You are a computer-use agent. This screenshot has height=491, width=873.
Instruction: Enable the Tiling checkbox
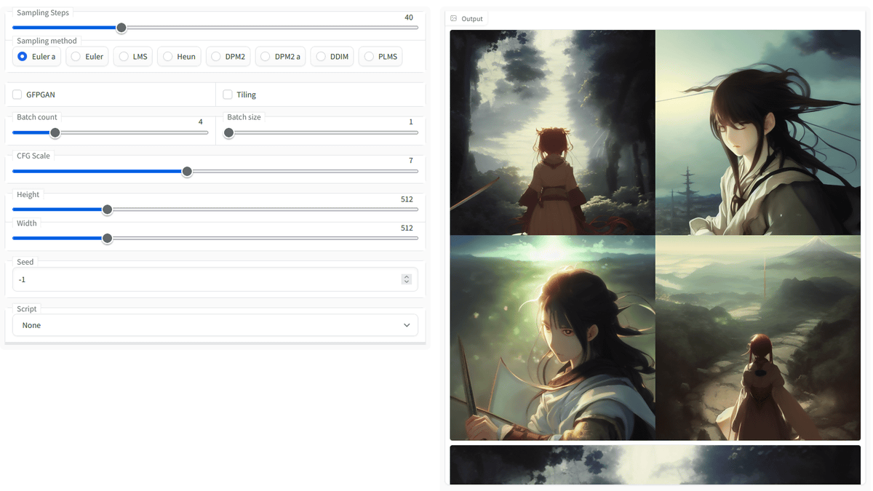tap(228, 95)
